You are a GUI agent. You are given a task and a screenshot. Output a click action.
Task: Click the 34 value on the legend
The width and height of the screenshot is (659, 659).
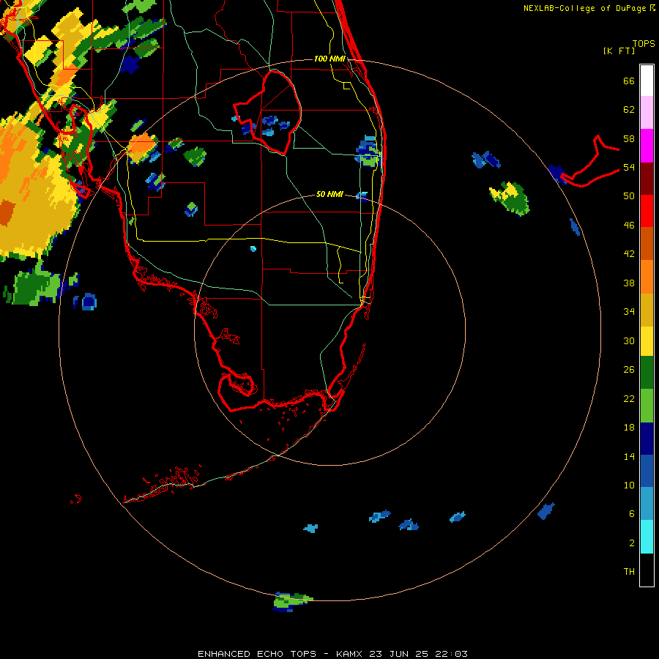[629, 312]
